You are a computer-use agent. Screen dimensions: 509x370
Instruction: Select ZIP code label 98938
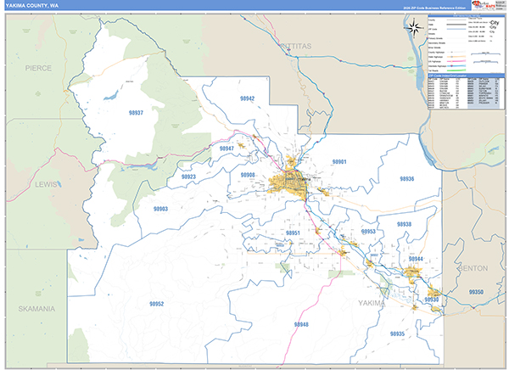pyautogui.click(x=404, y=224)
